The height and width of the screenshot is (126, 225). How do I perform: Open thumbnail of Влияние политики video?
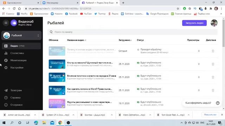[x=57, y=77]
